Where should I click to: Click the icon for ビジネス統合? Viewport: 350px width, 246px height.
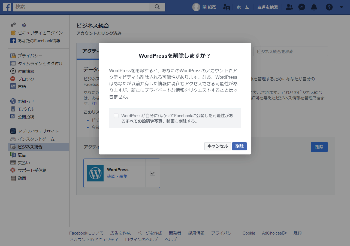pos(13,147)
